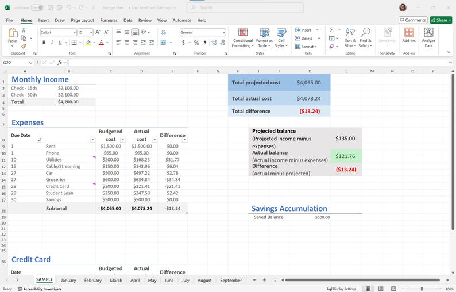Viewport: 456px width, 292px height.
Task: Click the AutoSum sigma icon
Action: click(x=331, y=30)
